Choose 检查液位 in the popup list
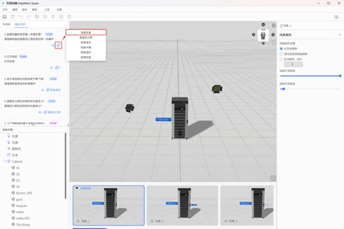Image resolution: width=344 pixels, height=229 pixels. click(86, 42)
